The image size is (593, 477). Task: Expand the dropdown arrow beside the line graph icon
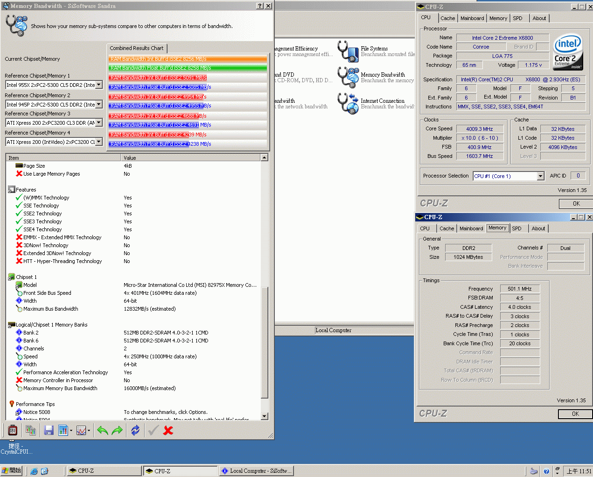click(x=89, y=430)
